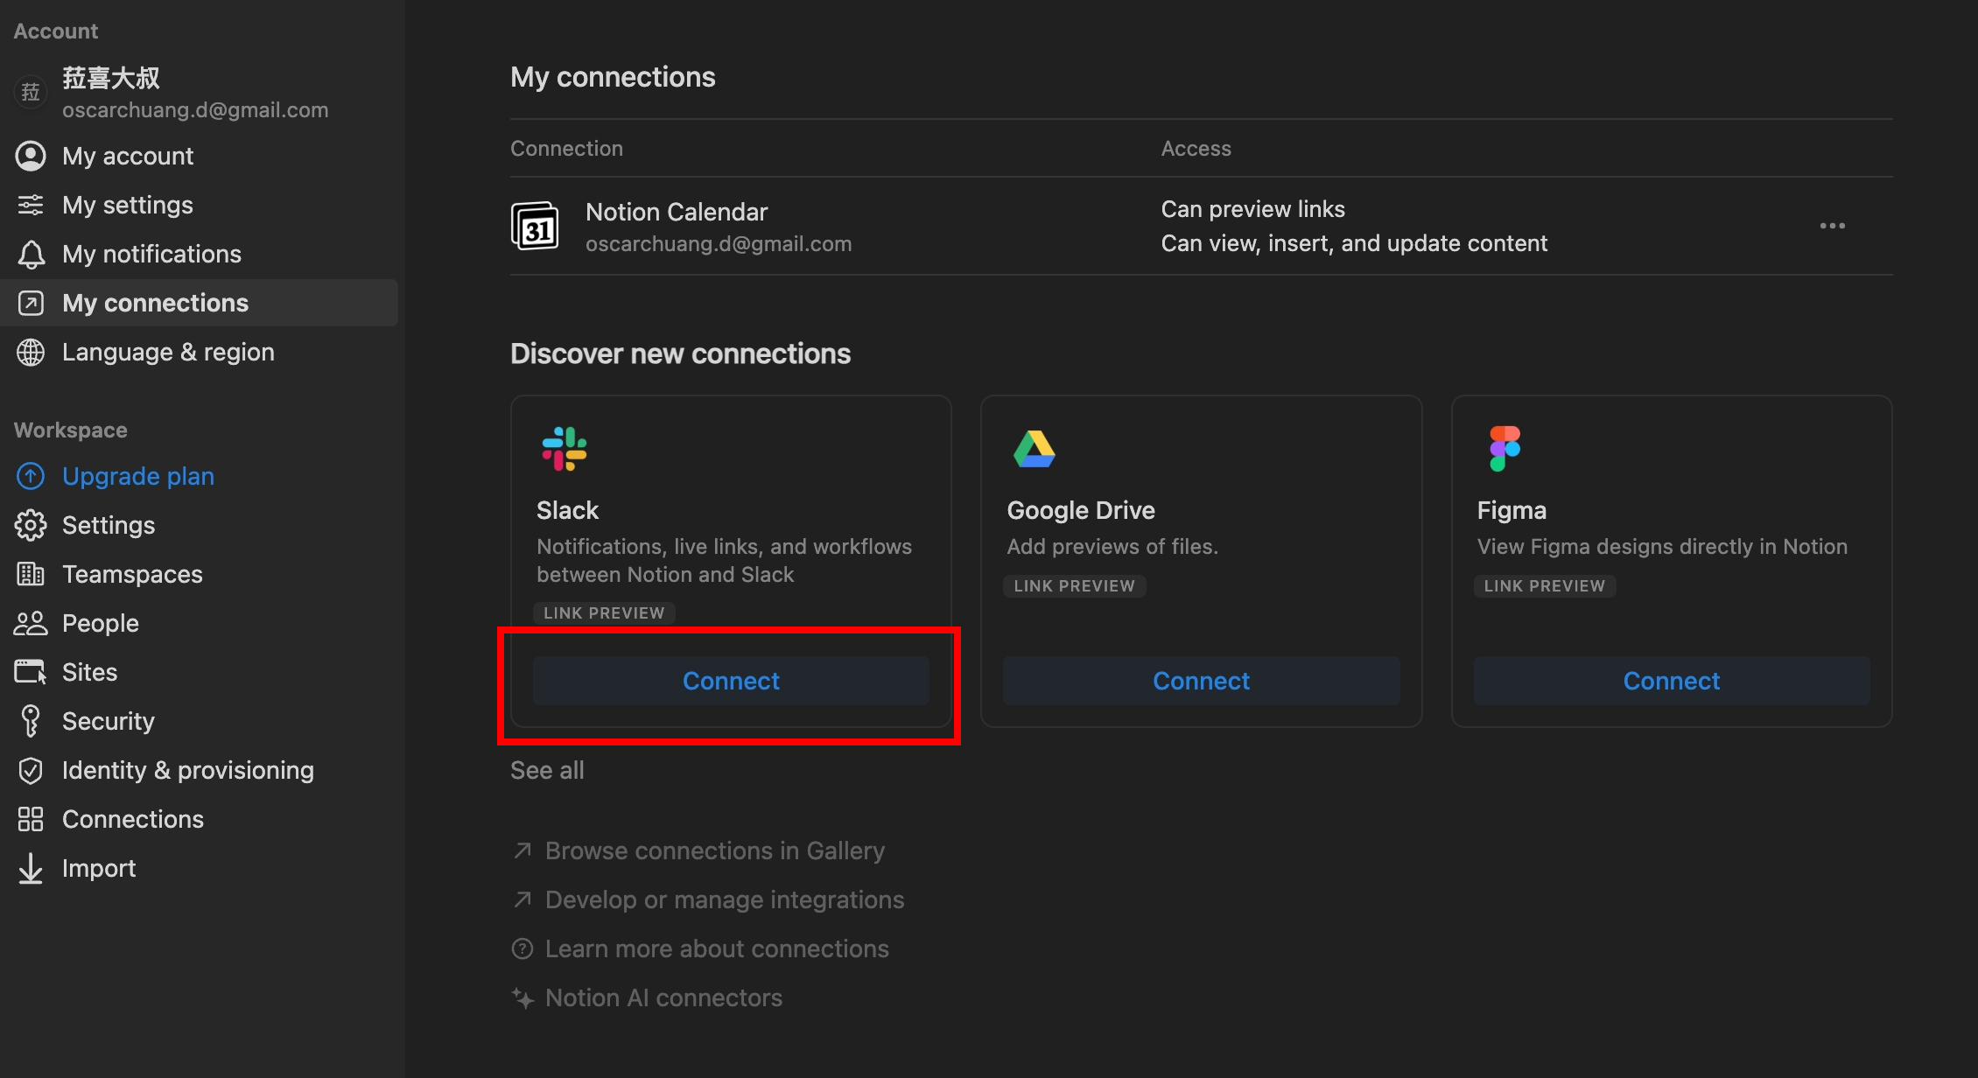This screenshot has height=1078, width=1978.
Task: Click the Google Drive card title
Action: point(1081,510)
